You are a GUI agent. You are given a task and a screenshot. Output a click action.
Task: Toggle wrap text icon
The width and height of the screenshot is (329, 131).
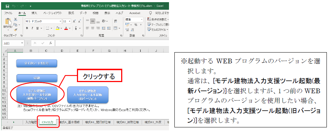coord(115,22)
